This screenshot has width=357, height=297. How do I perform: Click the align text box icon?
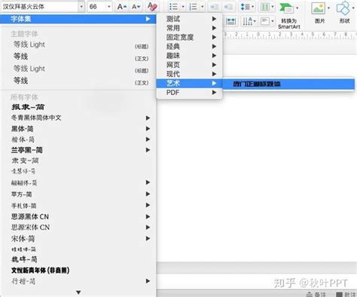coord(265,21)
